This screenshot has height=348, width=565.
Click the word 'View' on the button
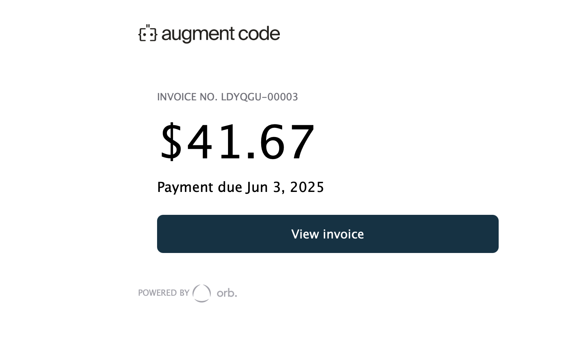click(305, 234)
